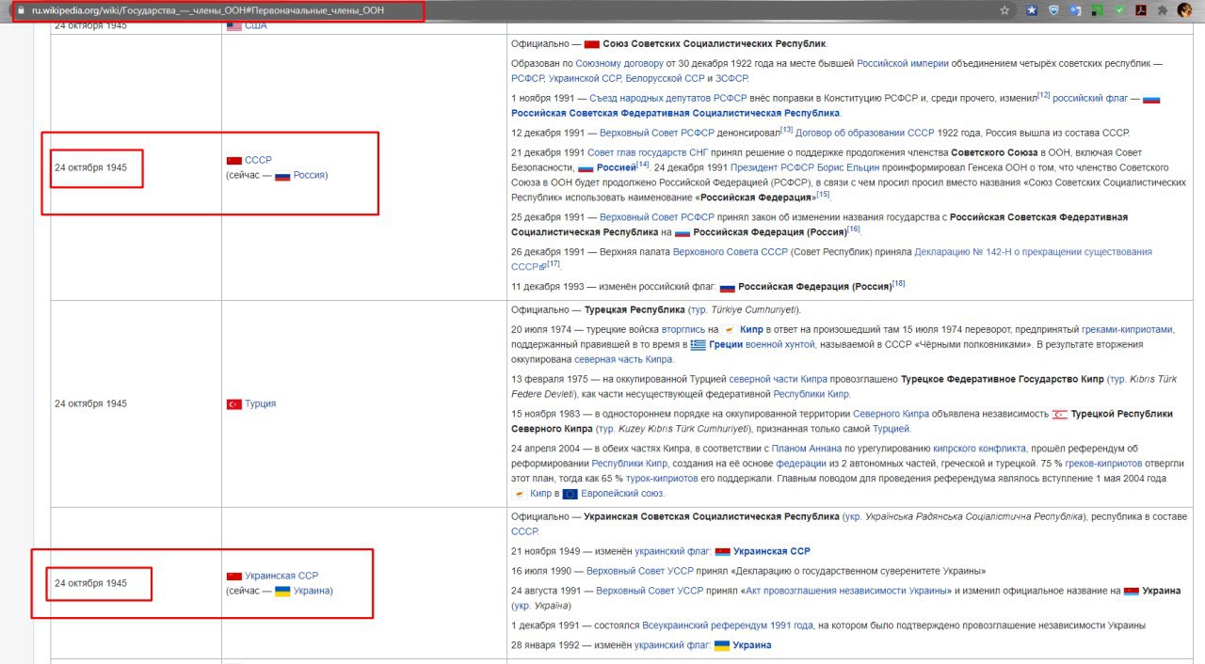This screenshot has width=1205, height=664.
Task: Click the Russian flag beside Россия link
Action: [282, 176]
